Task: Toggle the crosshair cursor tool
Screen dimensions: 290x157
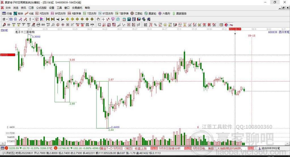Action: [103, 19]
